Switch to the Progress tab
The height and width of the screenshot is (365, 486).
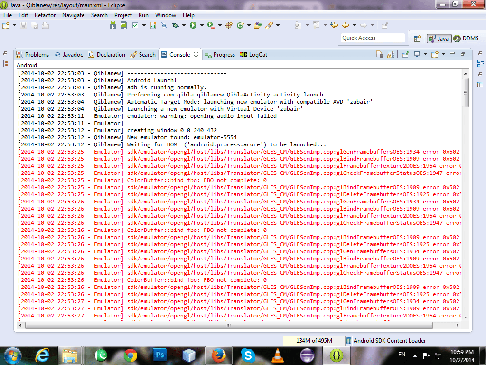pyautogui.click(x=220, y=55)
